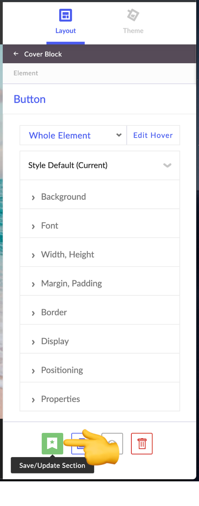Expand the Background section
199x506 pixels.
pyautogui.click(x=99, y=197)
